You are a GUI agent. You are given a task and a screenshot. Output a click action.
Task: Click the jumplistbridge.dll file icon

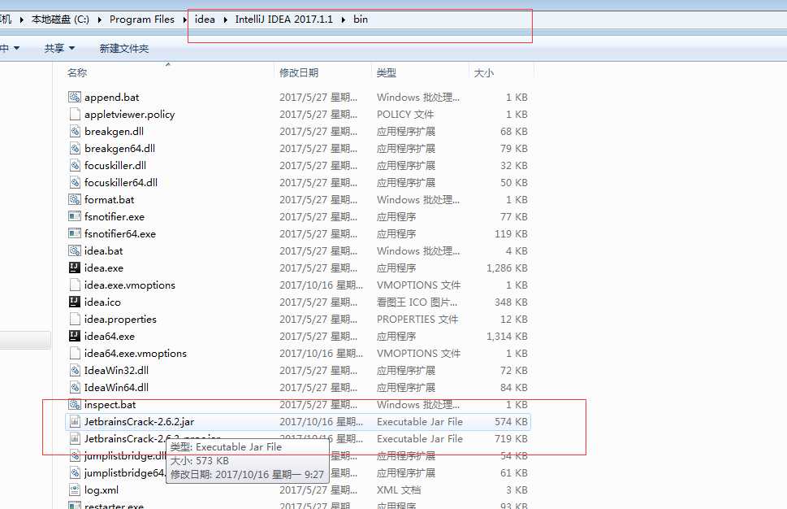pyautogui.click(x=74, y=455)
